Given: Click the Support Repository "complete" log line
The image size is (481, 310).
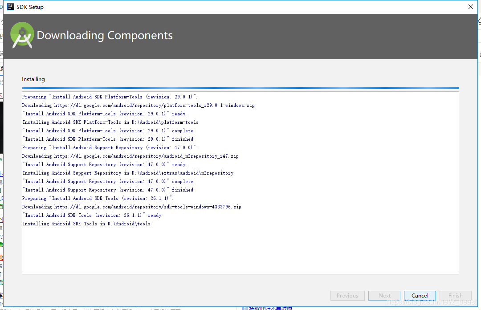Looking at the screenshot, I should (108, 181).
